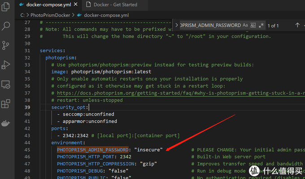305x179 pixels.
Task: Click the PHOTOPRISM_DEBUG key
Action: [80, 171]
